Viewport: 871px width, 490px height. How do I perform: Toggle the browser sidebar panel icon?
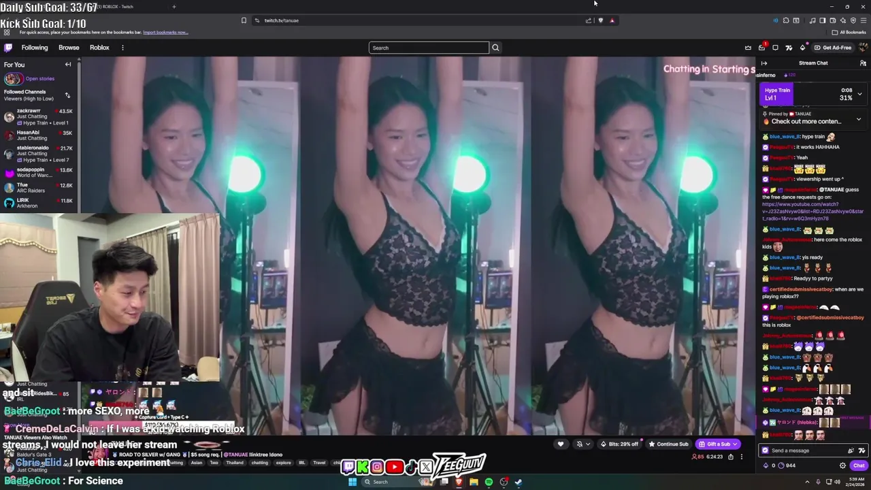pos(822,20)
